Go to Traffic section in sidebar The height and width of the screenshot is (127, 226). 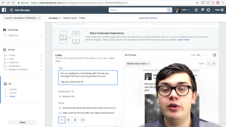(12, 55)
